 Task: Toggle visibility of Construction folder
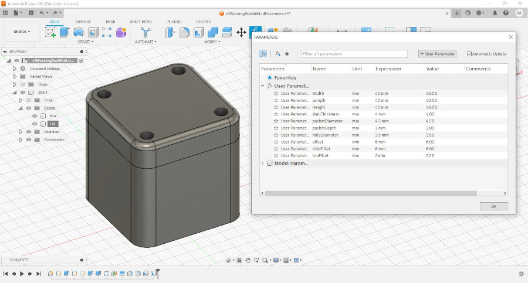click(29, 139)
